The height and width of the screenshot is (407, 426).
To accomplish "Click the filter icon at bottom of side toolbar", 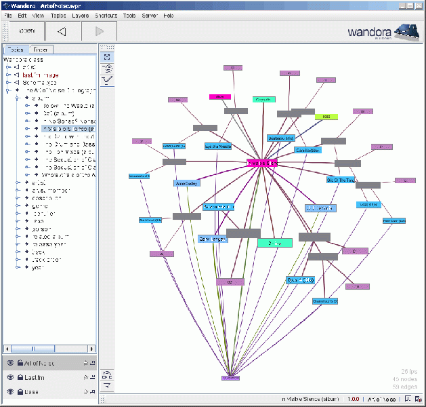I will coord(107,386).
